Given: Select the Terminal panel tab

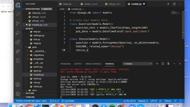Looking at the screenshot, I should 110,64.
